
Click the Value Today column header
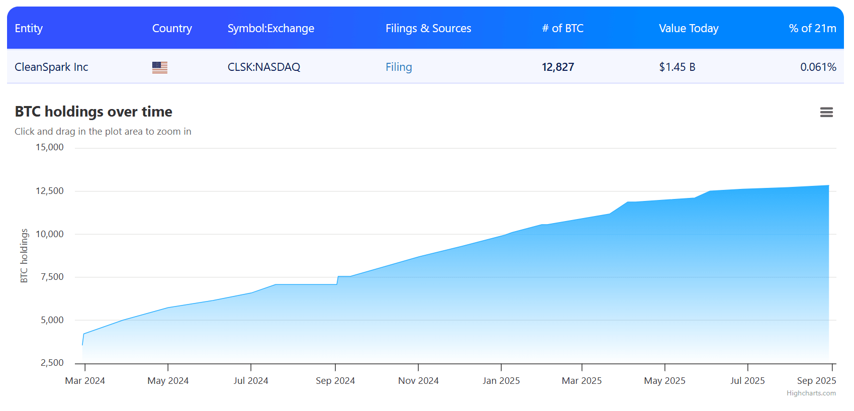(x=688, y=29)
